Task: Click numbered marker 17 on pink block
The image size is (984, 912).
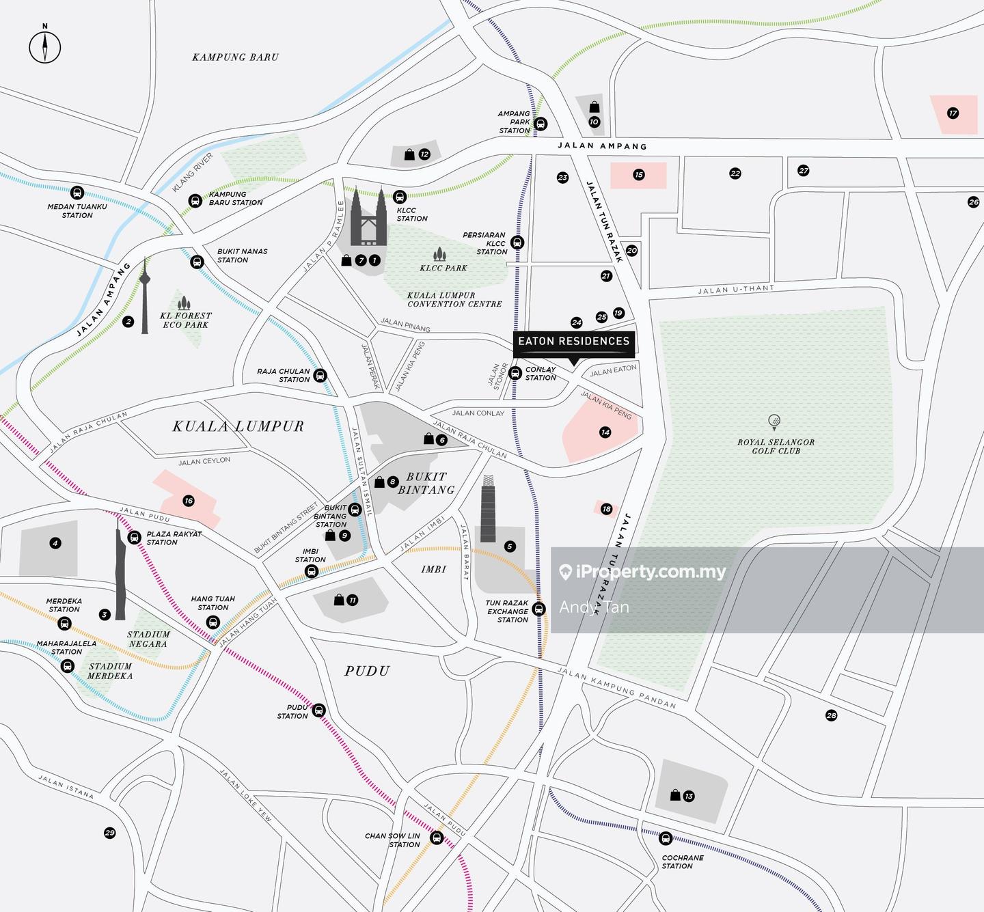Action: click(x=953, y=113)
